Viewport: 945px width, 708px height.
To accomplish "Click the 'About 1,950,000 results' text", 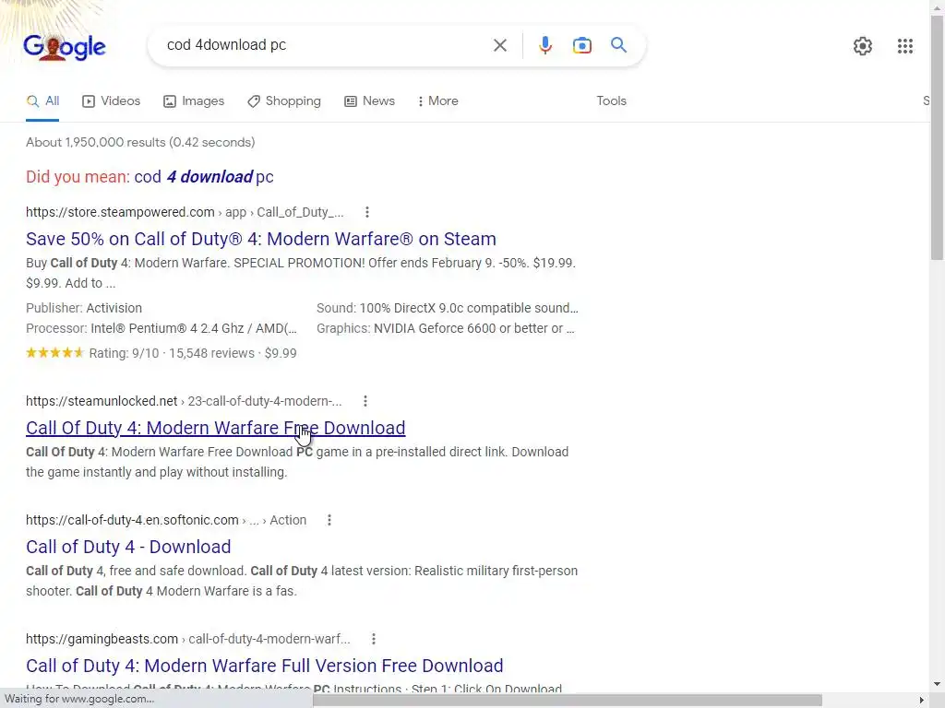I will (x=140, y=143).
